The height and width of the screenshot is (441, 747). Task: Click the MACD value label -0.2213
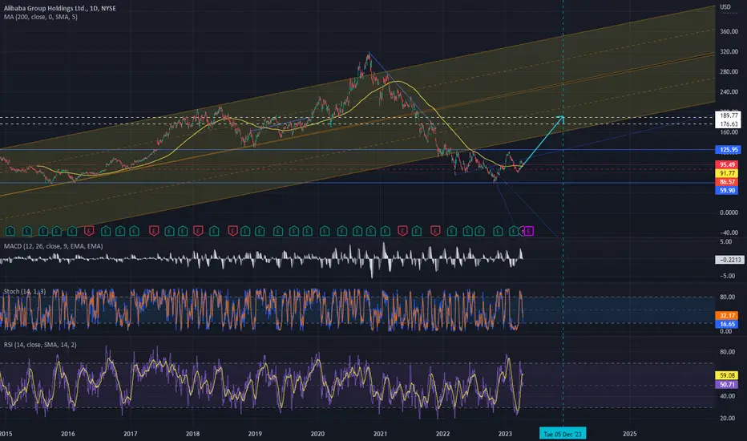tap(729, 260)
